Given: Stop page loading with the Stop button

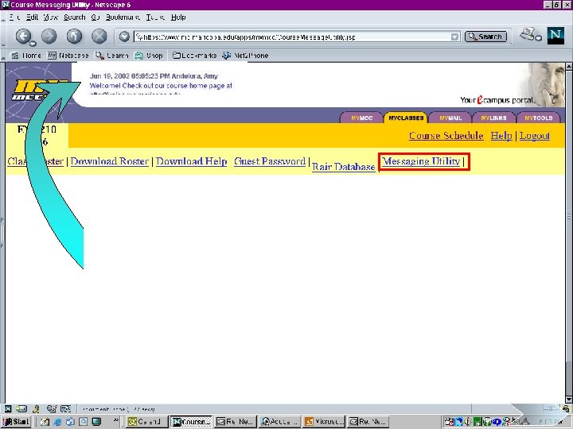Looking at the screenshot, I should [99, 36].
